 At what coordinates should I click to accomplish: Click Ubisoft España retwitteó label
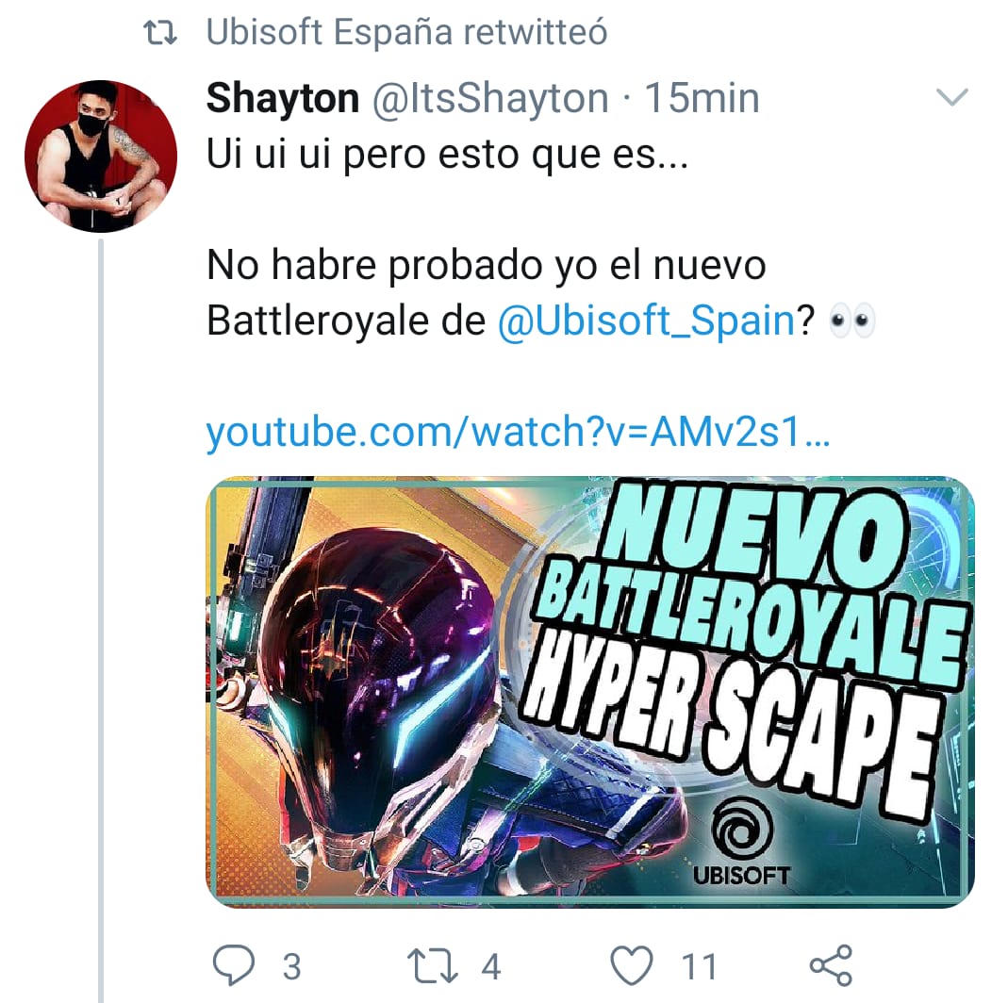pyautogui.click(x=407, y=32)
